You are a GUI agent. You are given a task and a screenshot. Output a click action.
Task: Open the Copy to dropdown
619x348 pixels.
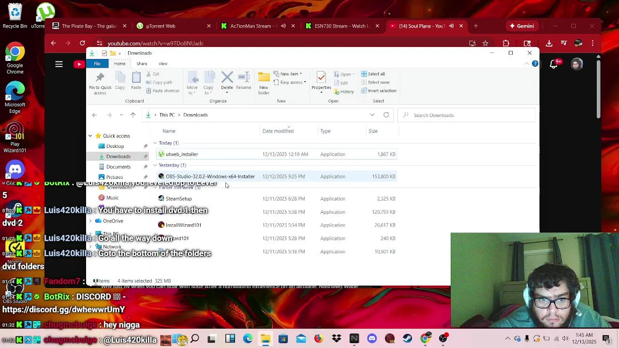pos(208,83)
